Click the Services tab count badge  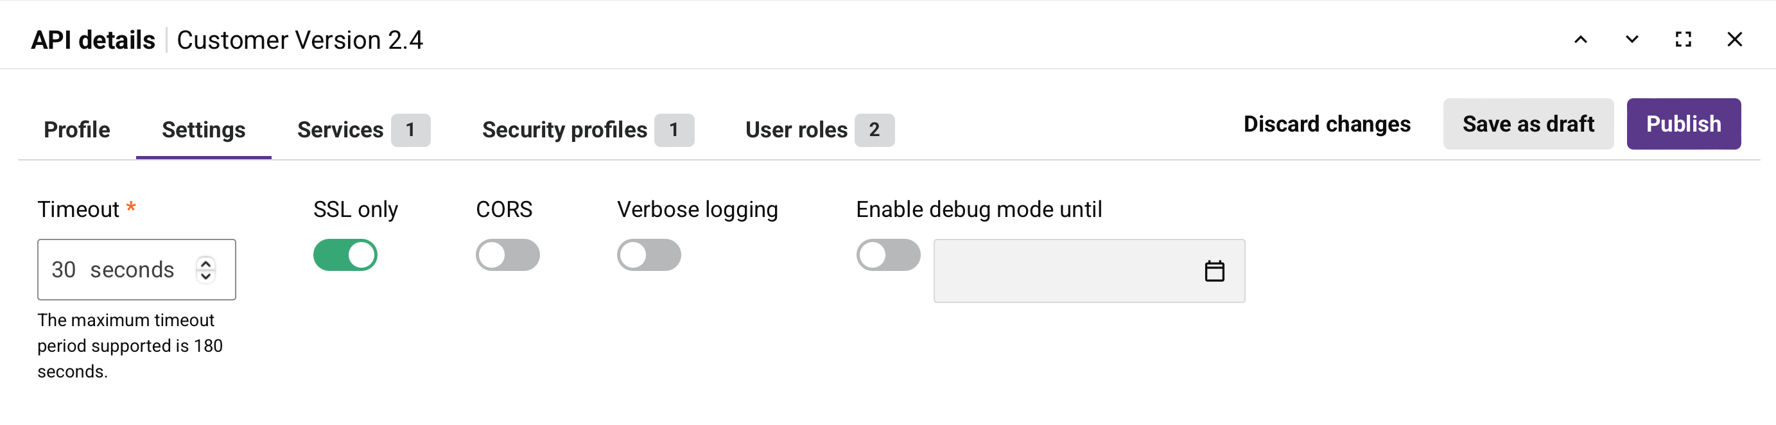click(x=412, y=130)
